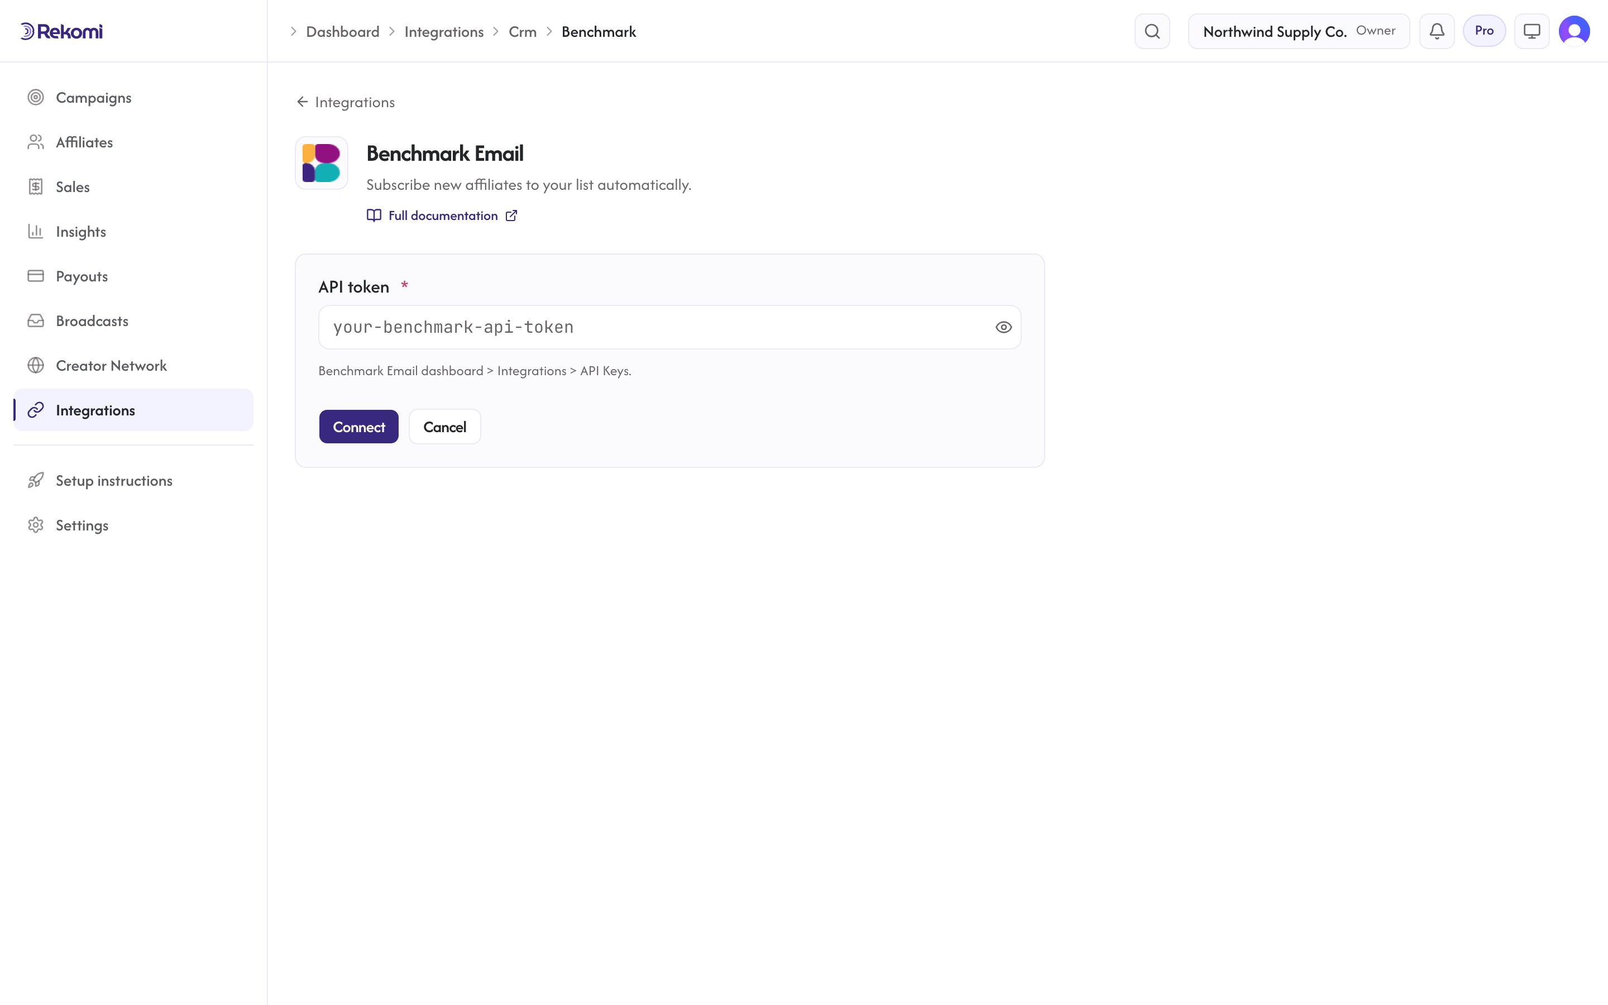The image size is (1608, 1005).
Task: Open notifications bell
Action: pos(1437,31)
